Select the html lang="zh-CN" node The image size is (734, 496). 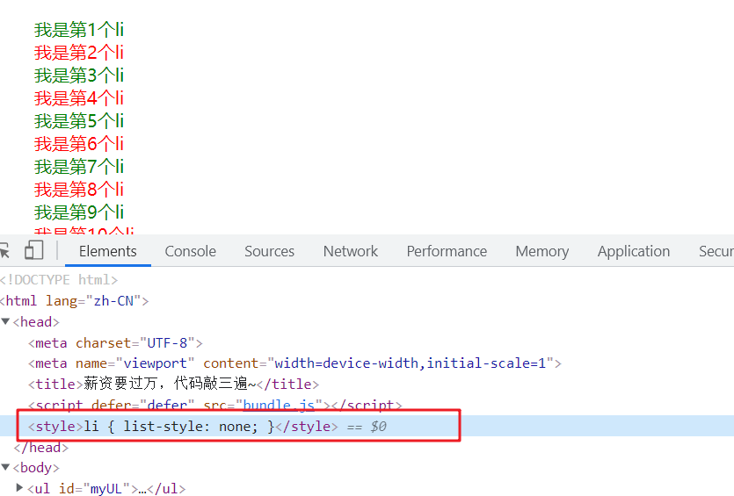click(75, 300)
